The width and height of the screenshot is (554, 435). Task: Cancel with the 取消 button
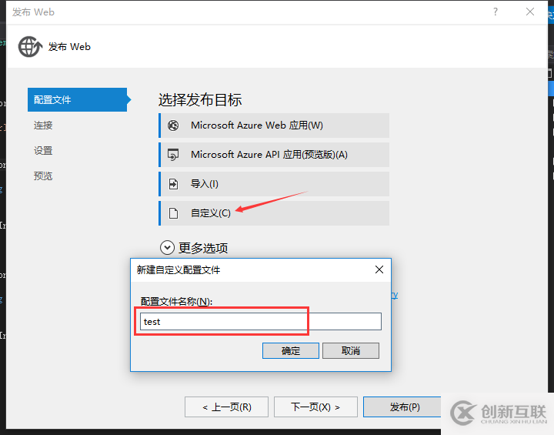(351, 351)
